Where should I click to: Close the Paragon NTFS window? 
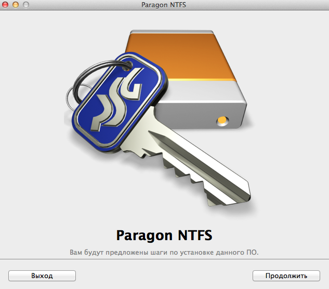(5, 4)
